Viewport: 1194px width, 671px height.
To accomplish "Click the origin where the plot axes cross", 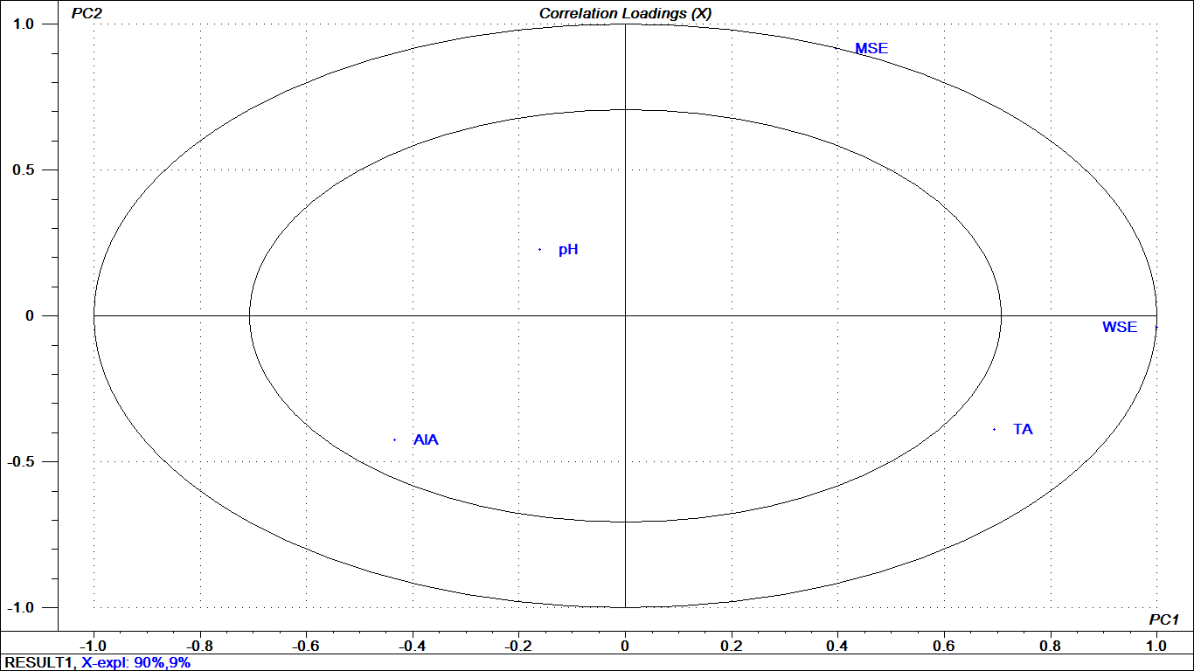I will click(x=625, y=315).
